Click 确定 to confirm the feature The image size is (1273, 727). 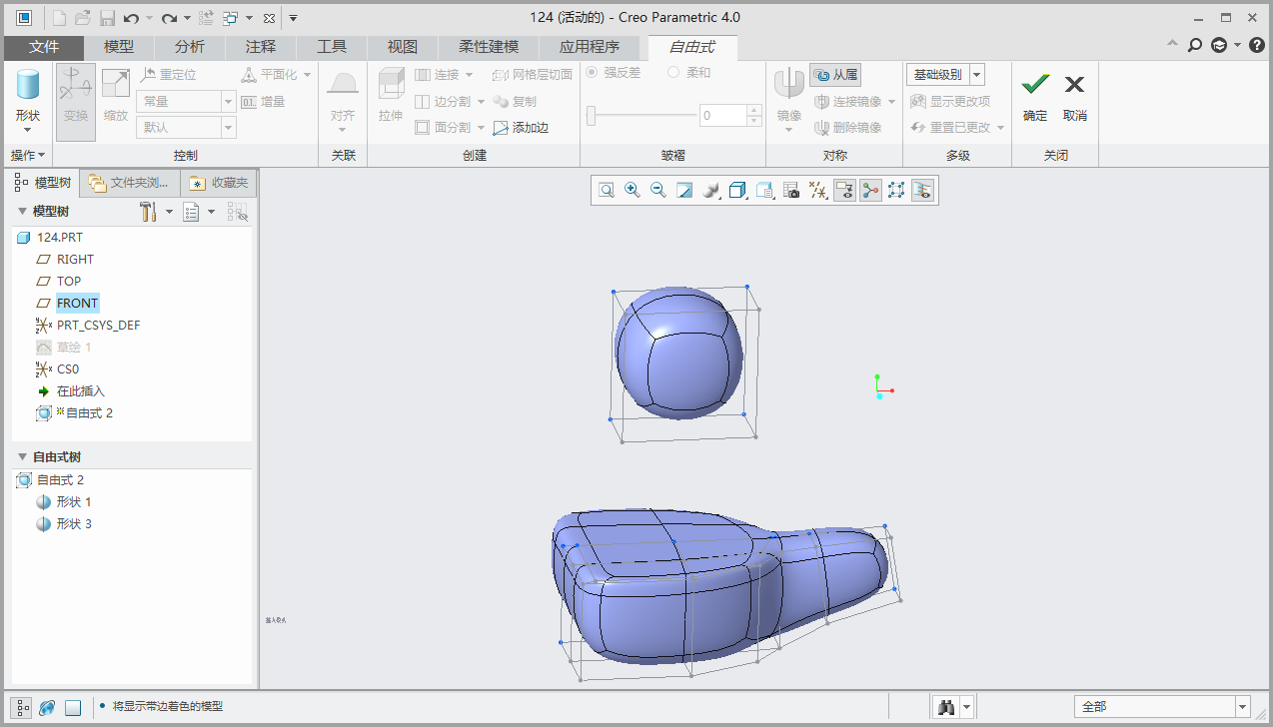click(x=1035, y=96)
